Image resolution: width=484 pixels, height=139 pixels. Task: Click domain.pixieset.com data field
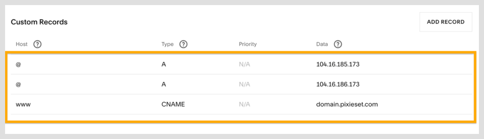(347, 104)
